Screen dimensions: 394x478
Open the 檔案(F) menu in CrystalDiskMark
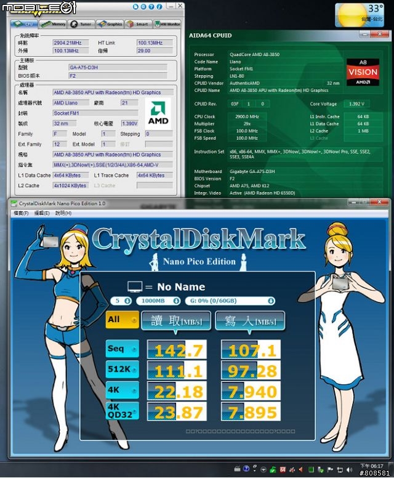pyautogui.click(x=21, y=213)
